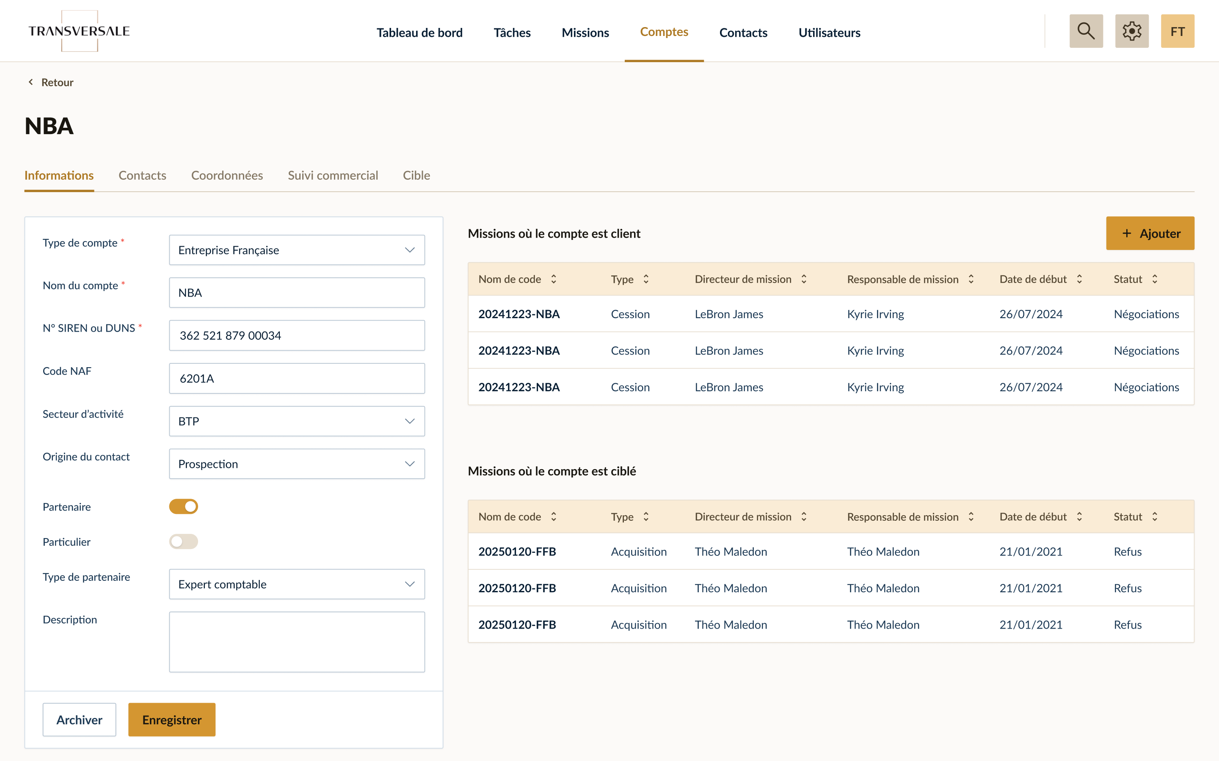This screenshot has width=1219, height=761.
Task: Open the Type de partenaire dropdown
Action: [x=297, y=584]
